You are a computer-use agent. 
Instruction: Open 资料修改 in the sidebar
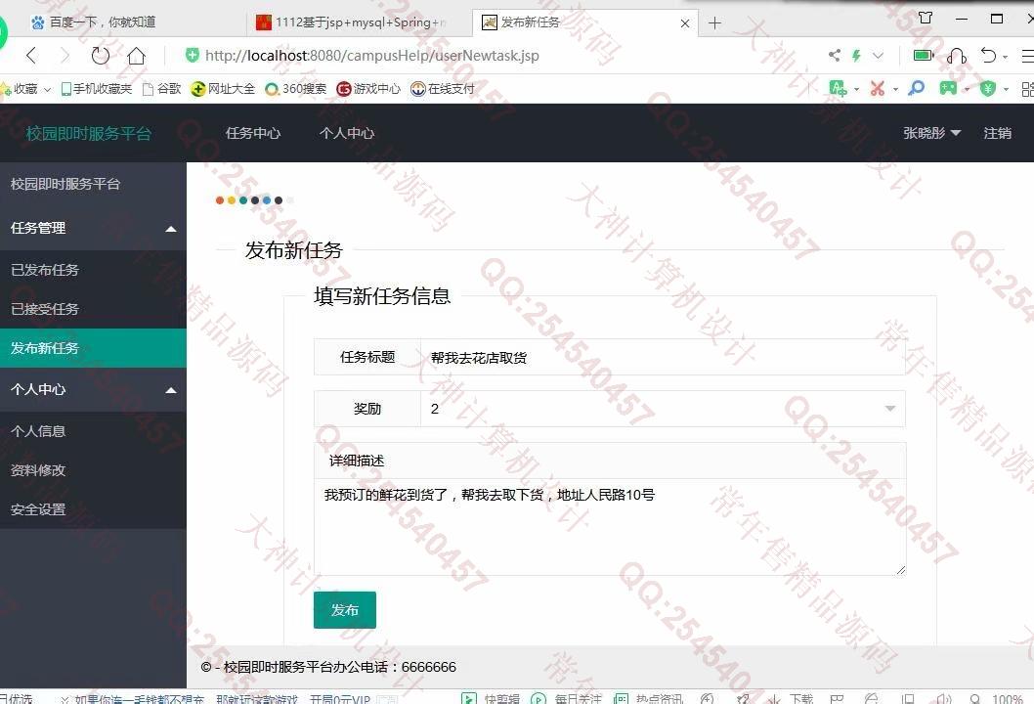click(x=93, y=470)
